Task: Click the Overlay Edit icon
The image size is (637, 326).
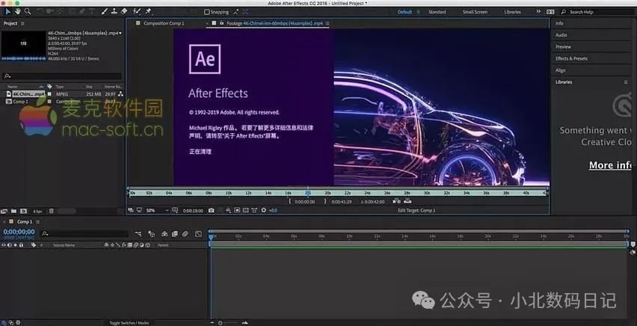Action: coord(408,201)
